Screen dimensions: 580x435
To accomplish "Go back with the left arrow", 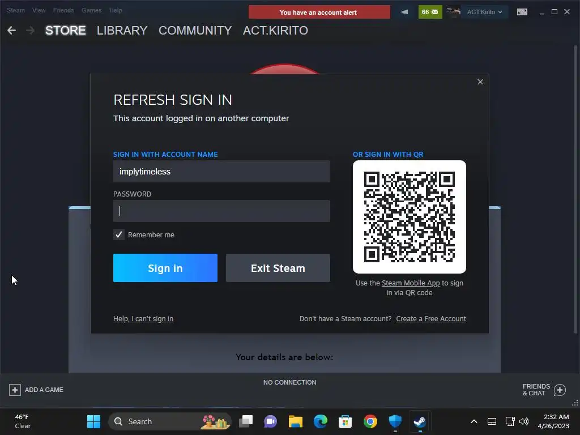I will pos(11,31).
